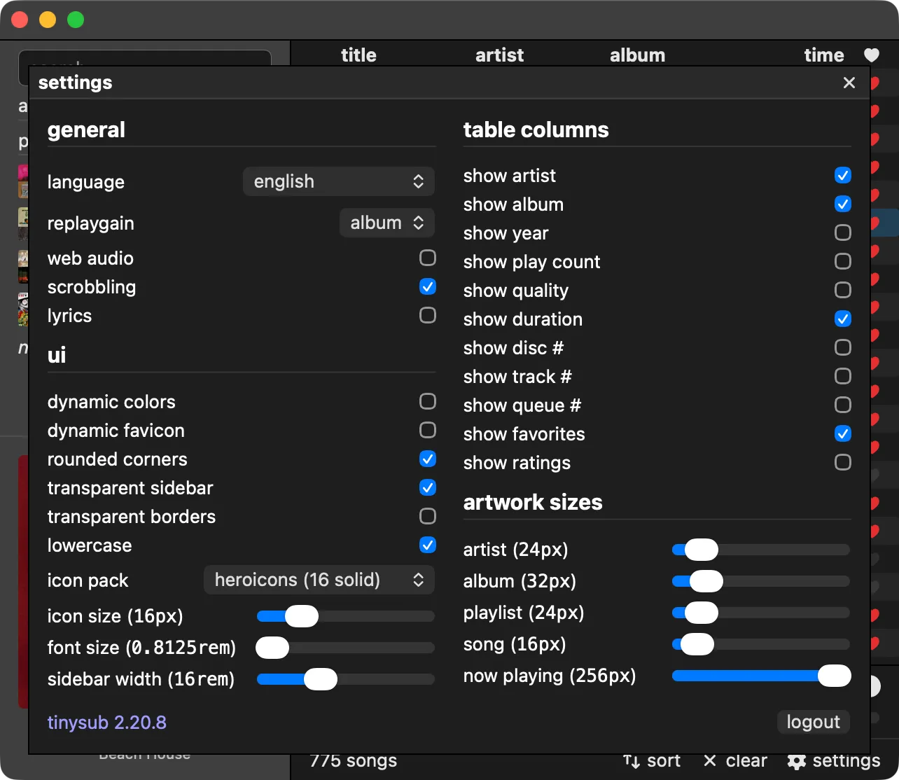
Task: Uncheck show album column
Action: point(843,204)
